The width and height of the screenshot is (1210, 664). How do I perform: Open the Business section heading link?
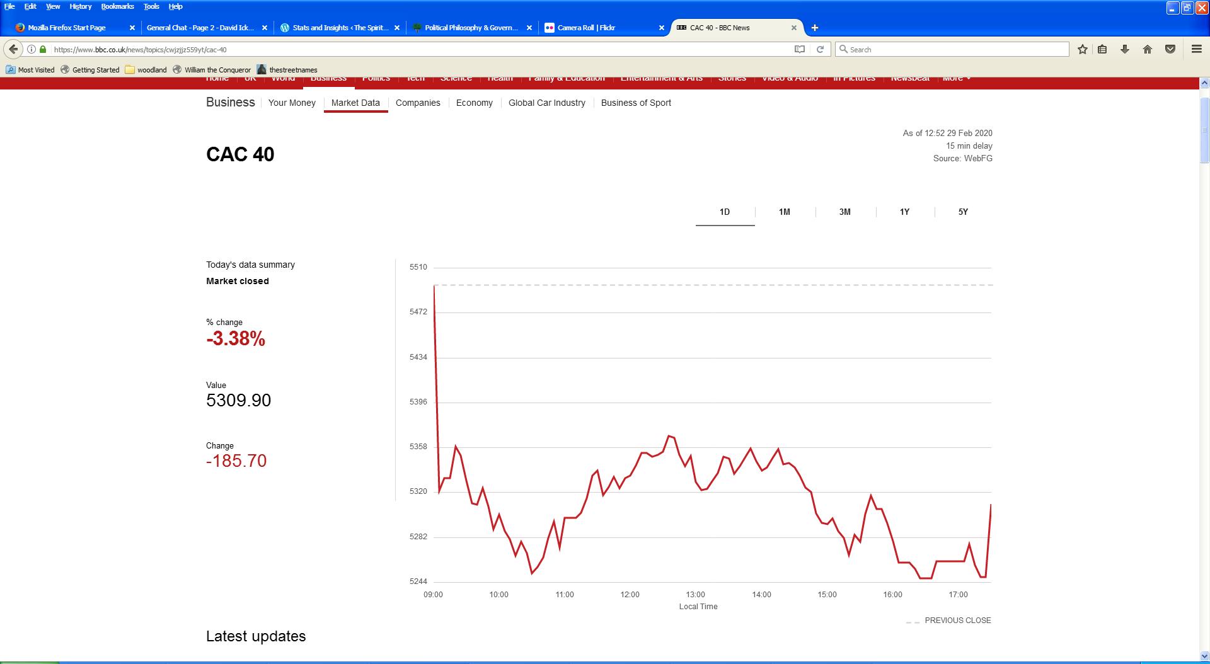pyautogui.click(x=231, y=102)
